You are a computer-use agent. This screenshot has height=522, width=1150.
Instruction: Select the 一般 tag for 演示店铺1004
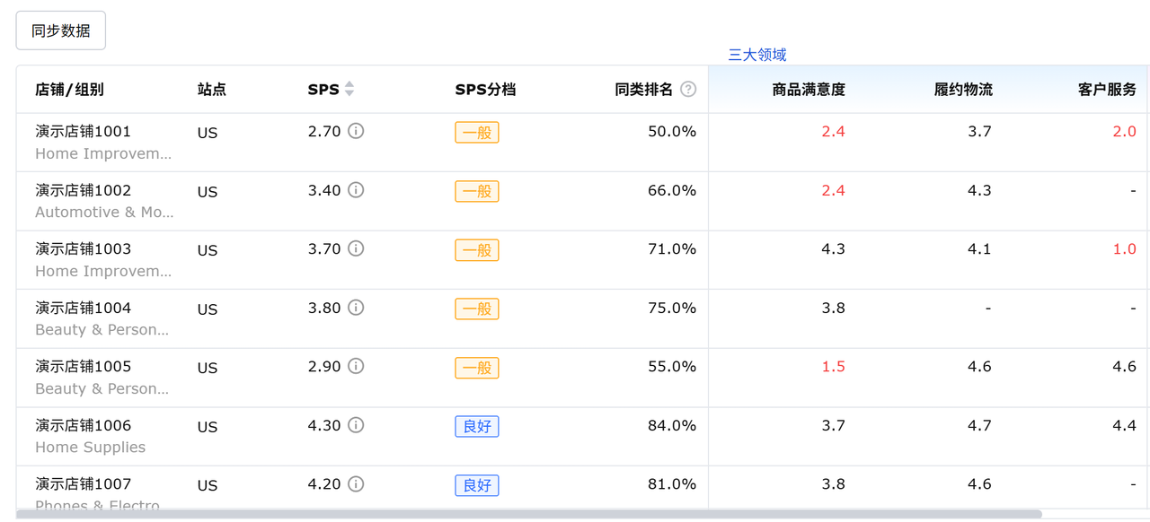coord(477,309)
